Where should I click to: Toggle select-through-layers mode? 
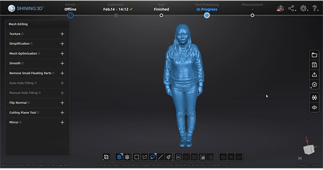(x=127, y=157)
